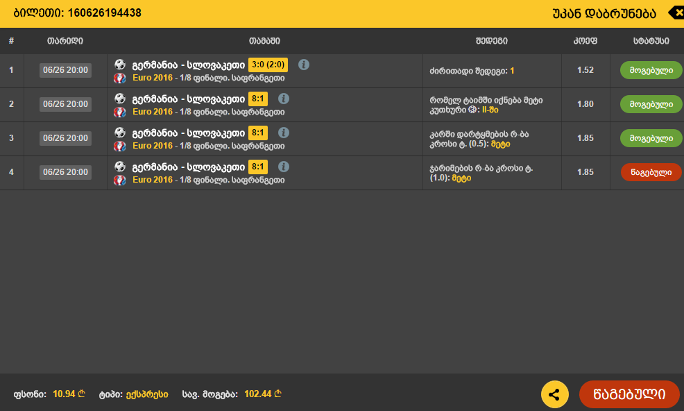Click green მოგებული badge in row 2
The height and width of the screenshot is (411, 684).
pos(651,104)
